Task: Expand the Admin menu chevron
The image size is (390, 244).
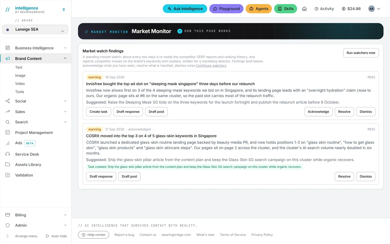Action: click(65, 225)
